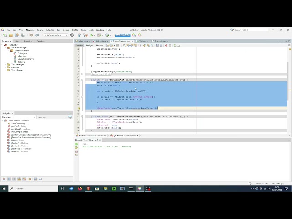Click the Save All toolbar icon
The image size is (292, 219).
pyautogui.click(x=22, y=35)
